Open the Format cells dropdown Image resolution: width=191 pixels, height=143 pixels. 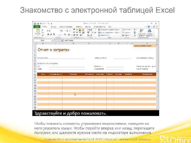[x=127, y=35]
